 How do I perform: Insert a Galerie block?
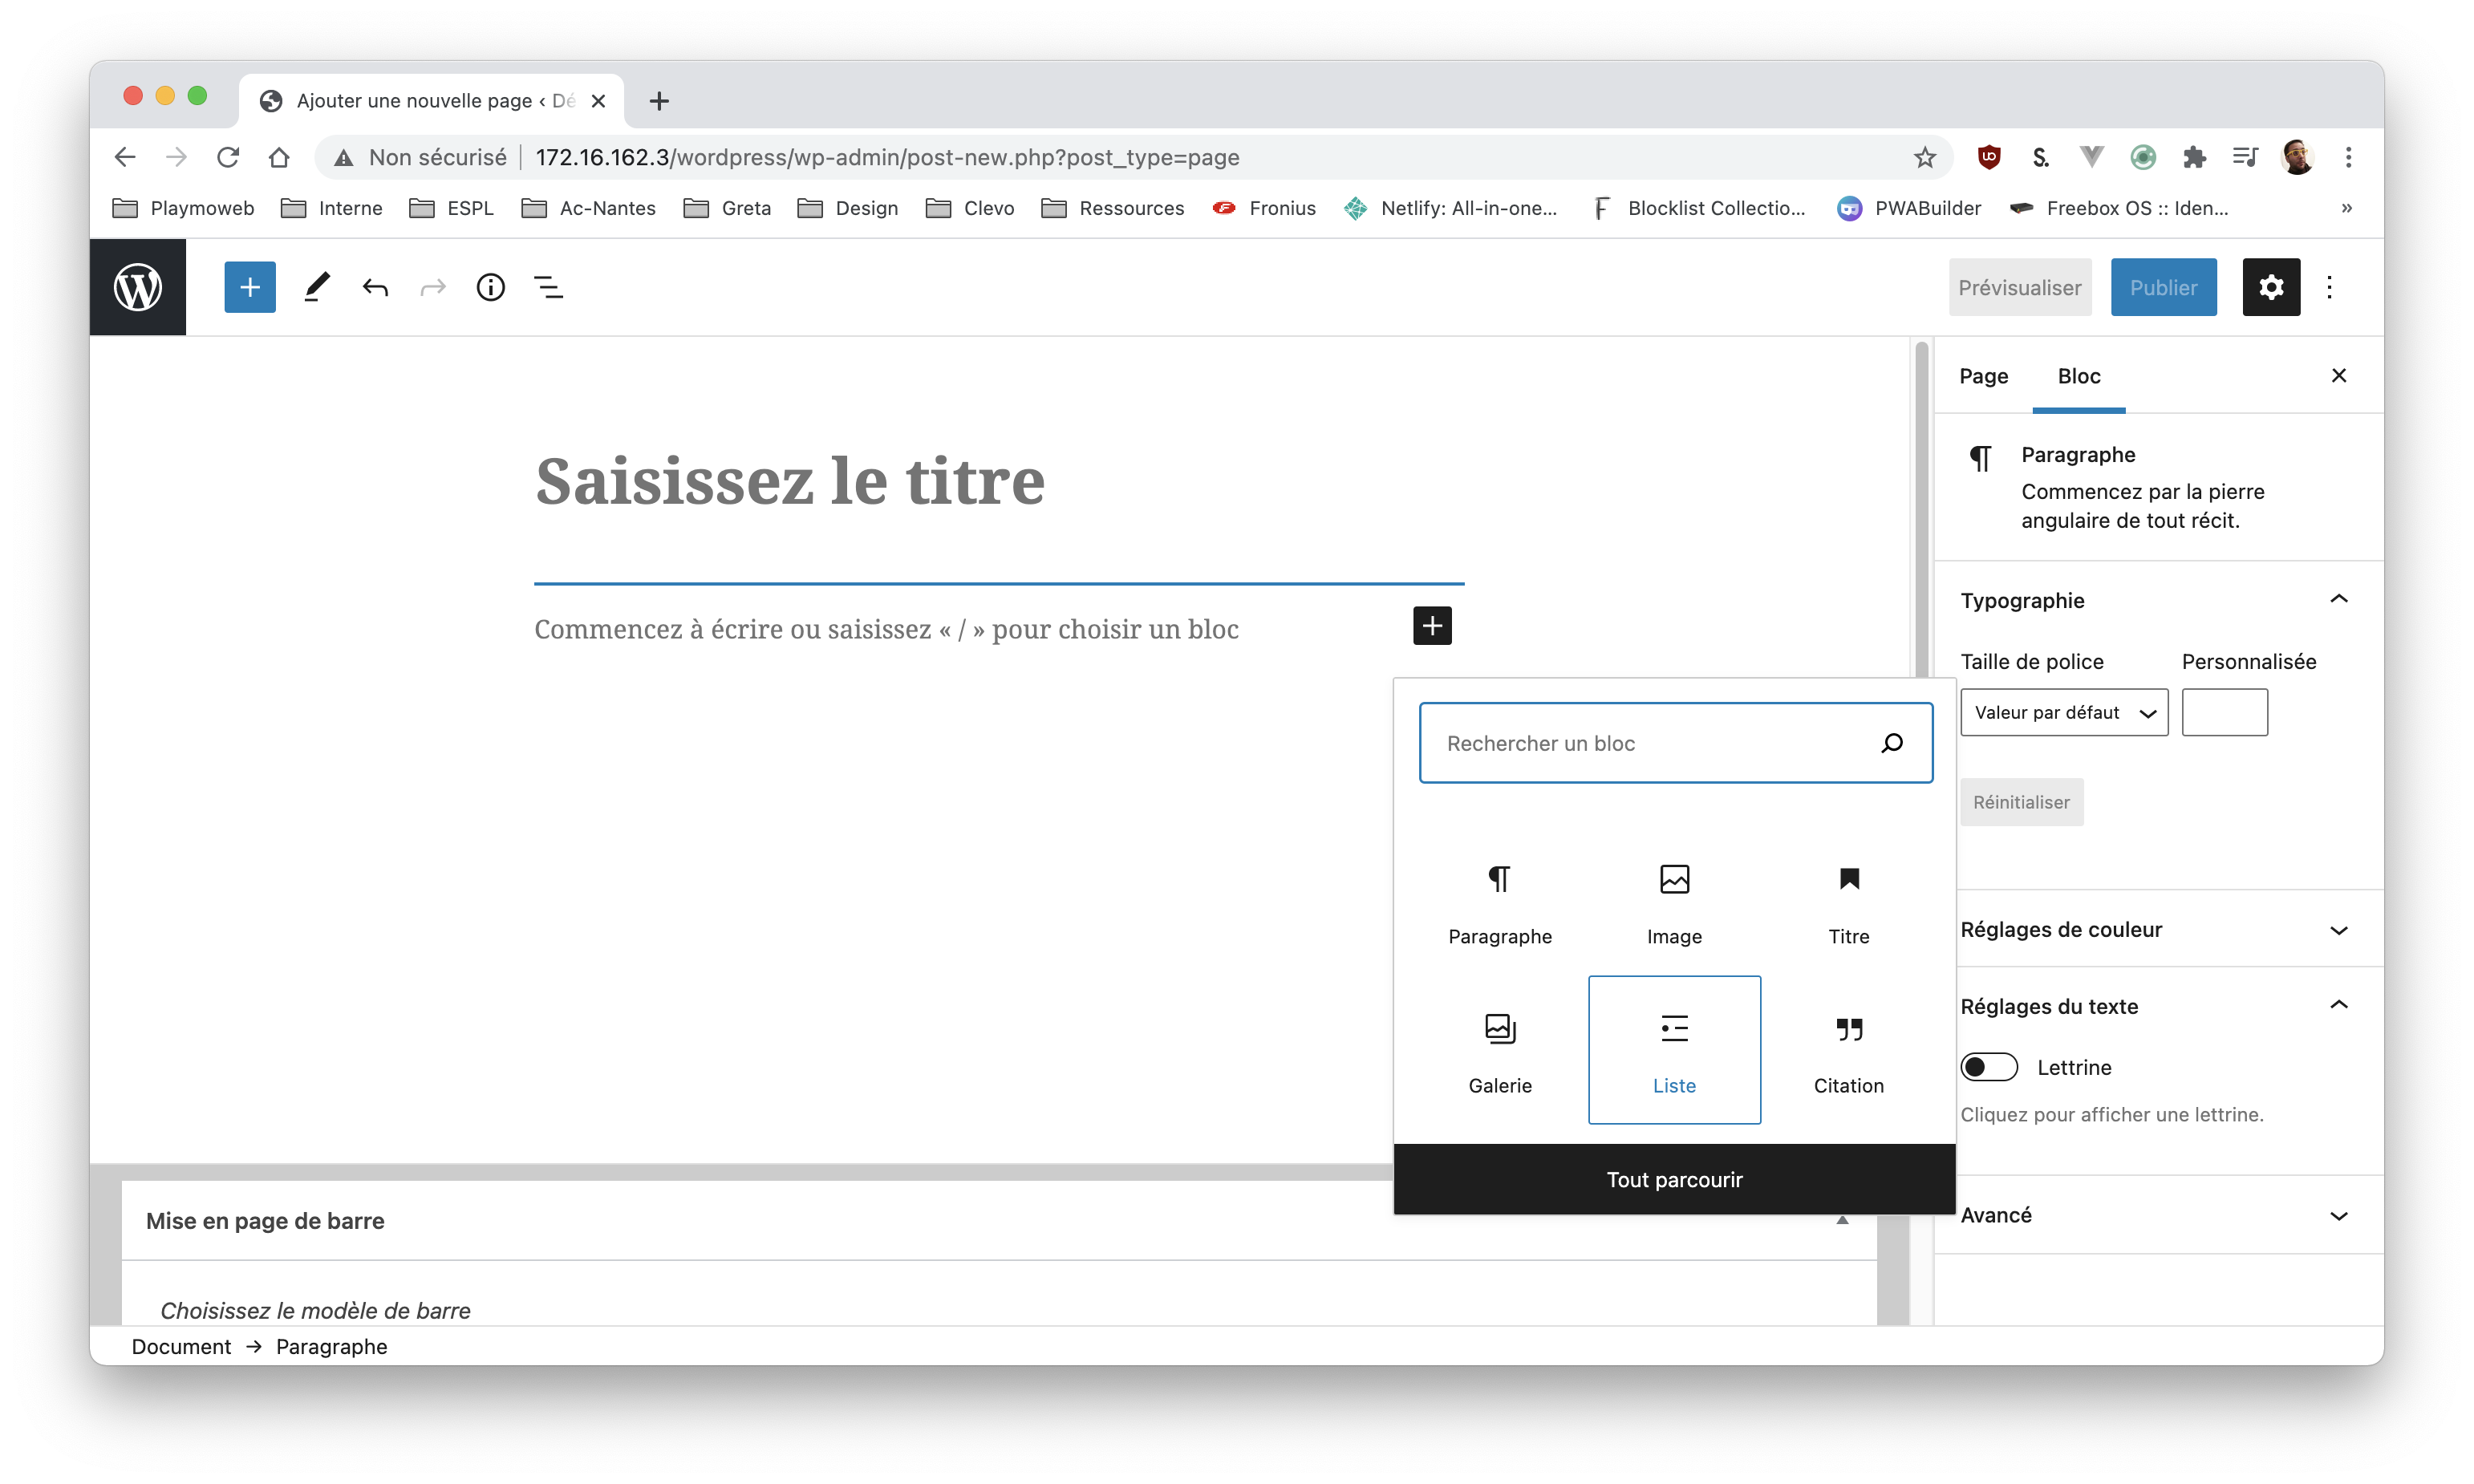tap(1500, 1050)
